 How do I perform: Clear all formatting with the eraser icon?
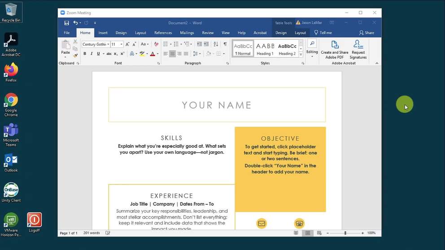[x=156, y=44]
